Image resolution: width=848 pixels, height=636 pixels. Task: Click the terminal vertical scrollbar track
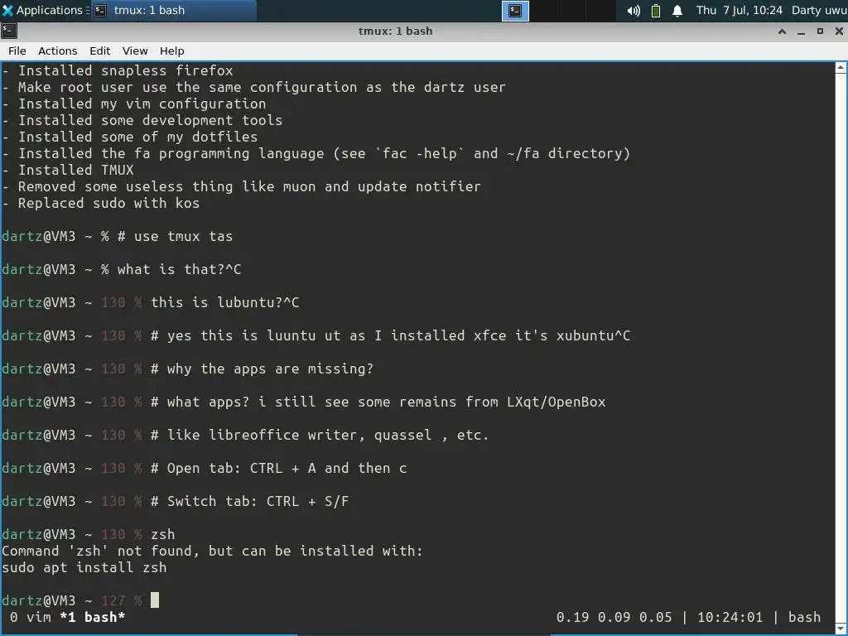click(841, 348)
